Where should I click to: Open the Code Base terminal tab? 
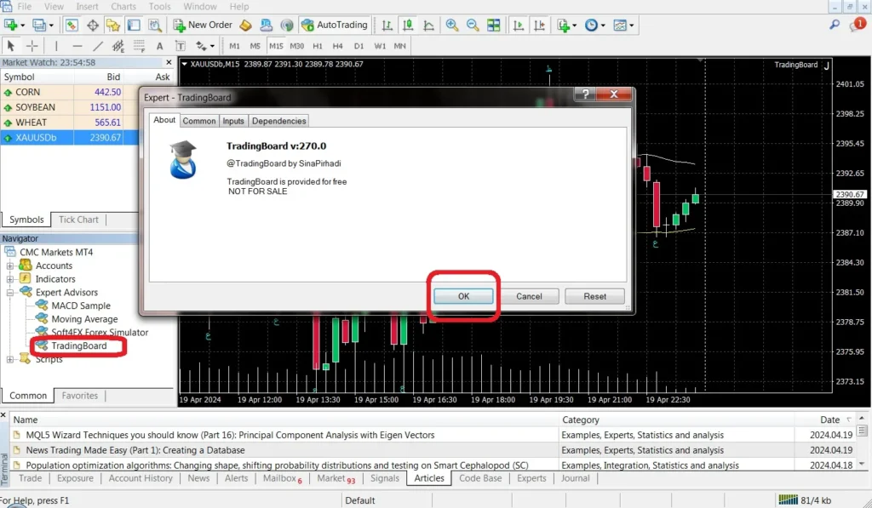(480, 478)
